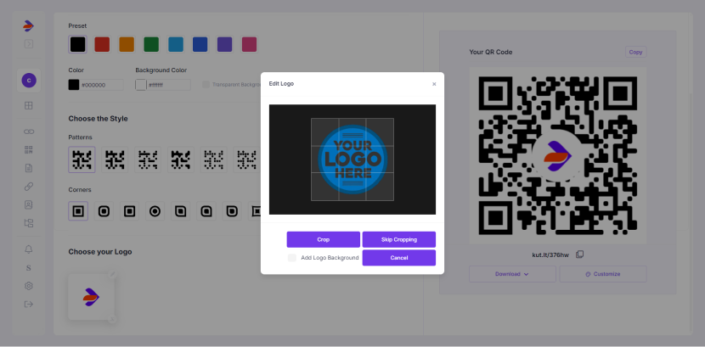Toggle the Transparent Background checkbox

point(206,84)
